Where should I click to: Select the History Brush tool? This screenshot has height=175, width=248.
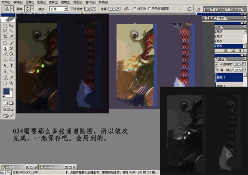(11, 48)
